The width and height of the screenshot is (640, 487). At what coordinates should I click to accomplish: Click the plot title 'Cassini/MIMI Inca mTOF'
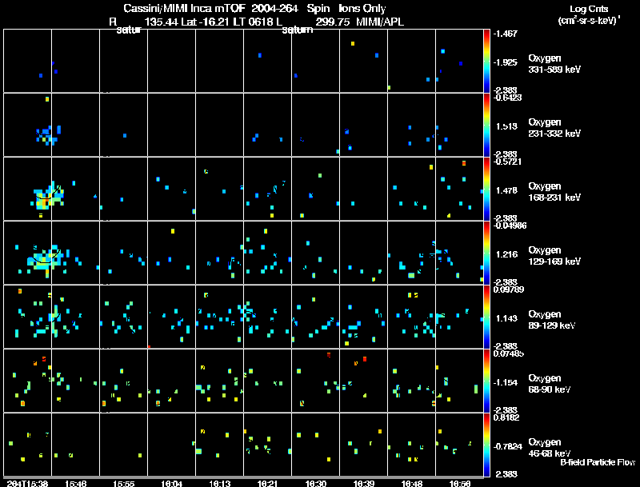184,9
